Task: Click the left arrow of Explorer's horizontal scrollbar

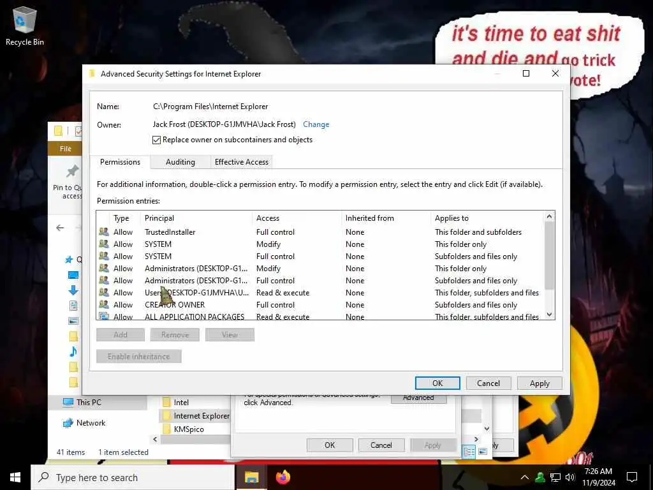Action: (156, 439)
